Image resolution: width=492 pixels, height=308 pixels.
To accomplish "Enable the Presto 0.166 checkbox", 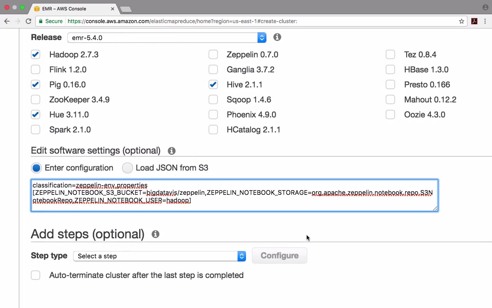I will point(390,85).
